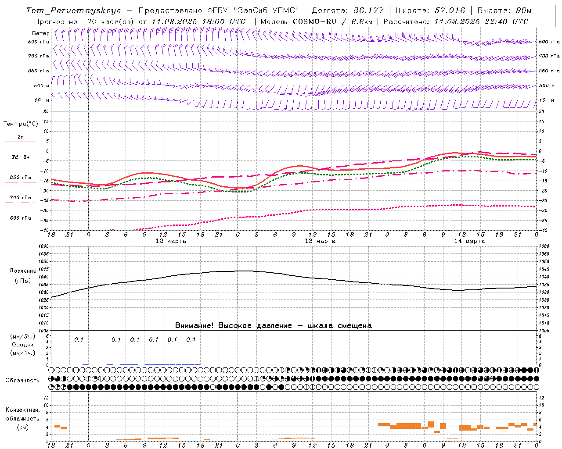
Task: Click the '13 марта' date label
Action: [x=320, y=241]
